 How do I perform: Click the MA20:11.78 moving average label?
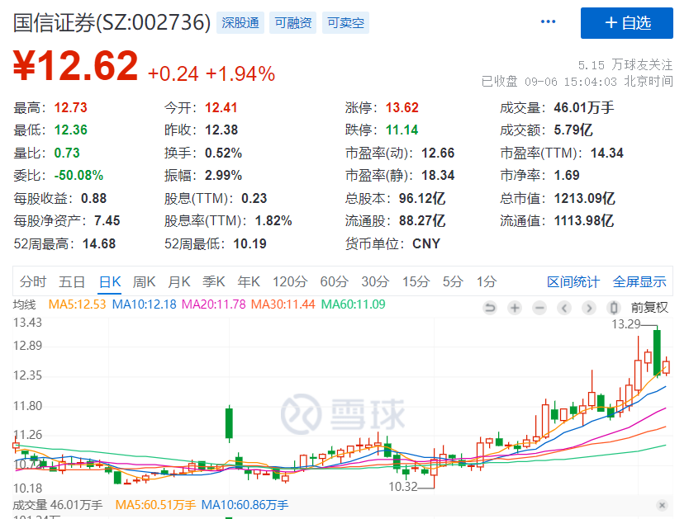coord(213,304)
